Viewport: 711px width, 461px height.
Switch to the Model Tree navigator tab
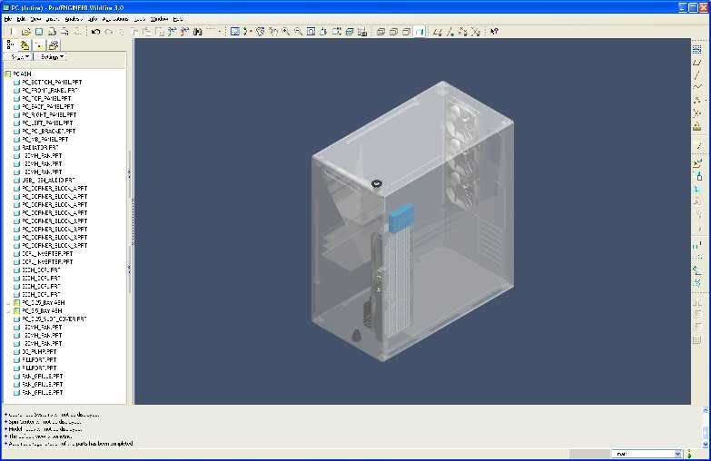(10, 44)
